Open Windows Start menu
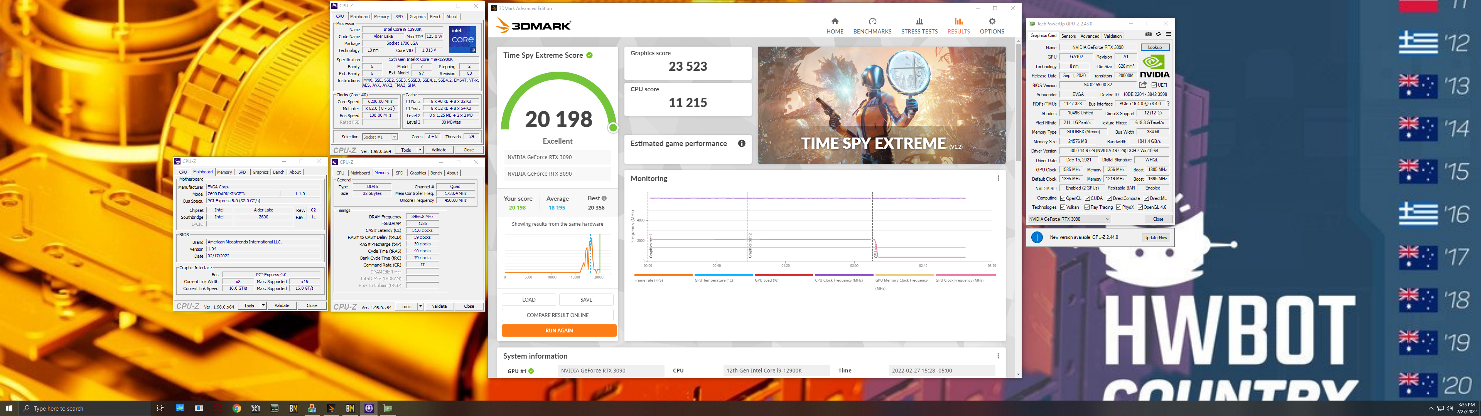Viewport: 1481px width, 416px height. (9, 409)
